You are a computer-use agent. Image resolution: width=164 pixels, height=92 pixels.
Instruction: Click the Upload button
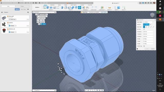point(17,9)
